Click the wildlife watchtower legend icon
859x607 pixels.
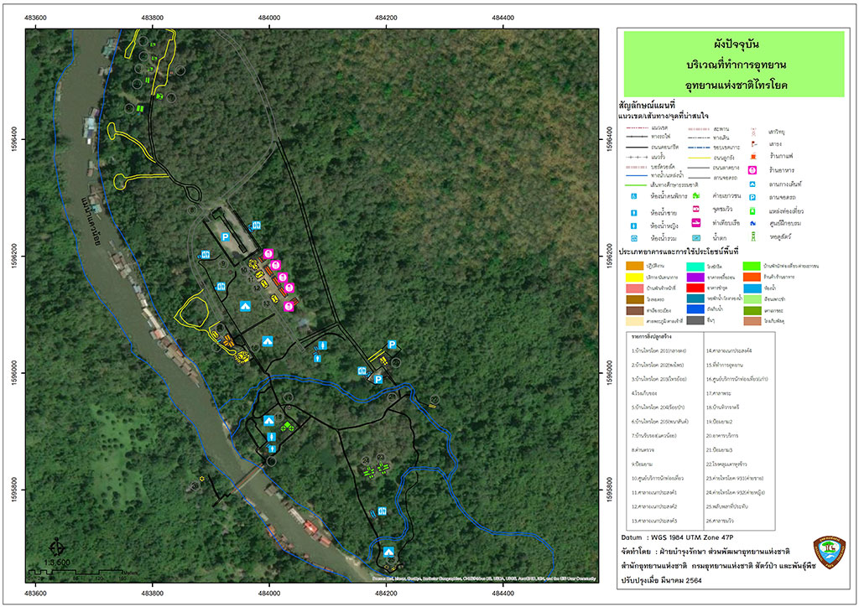[x=753, y=237]
